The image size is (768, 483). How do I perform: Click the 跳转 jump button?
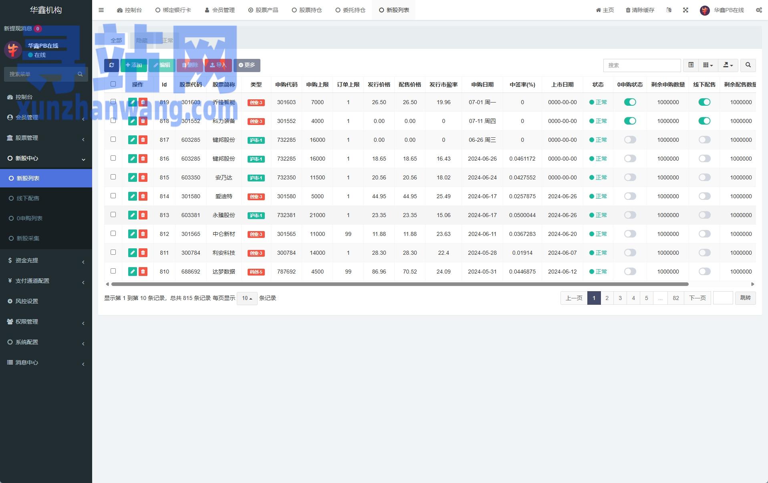[745, 298]
